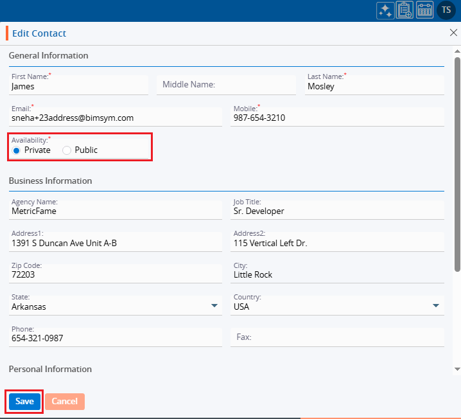Click the Last Name field with Mosley
461x419 pixels.
374,86
